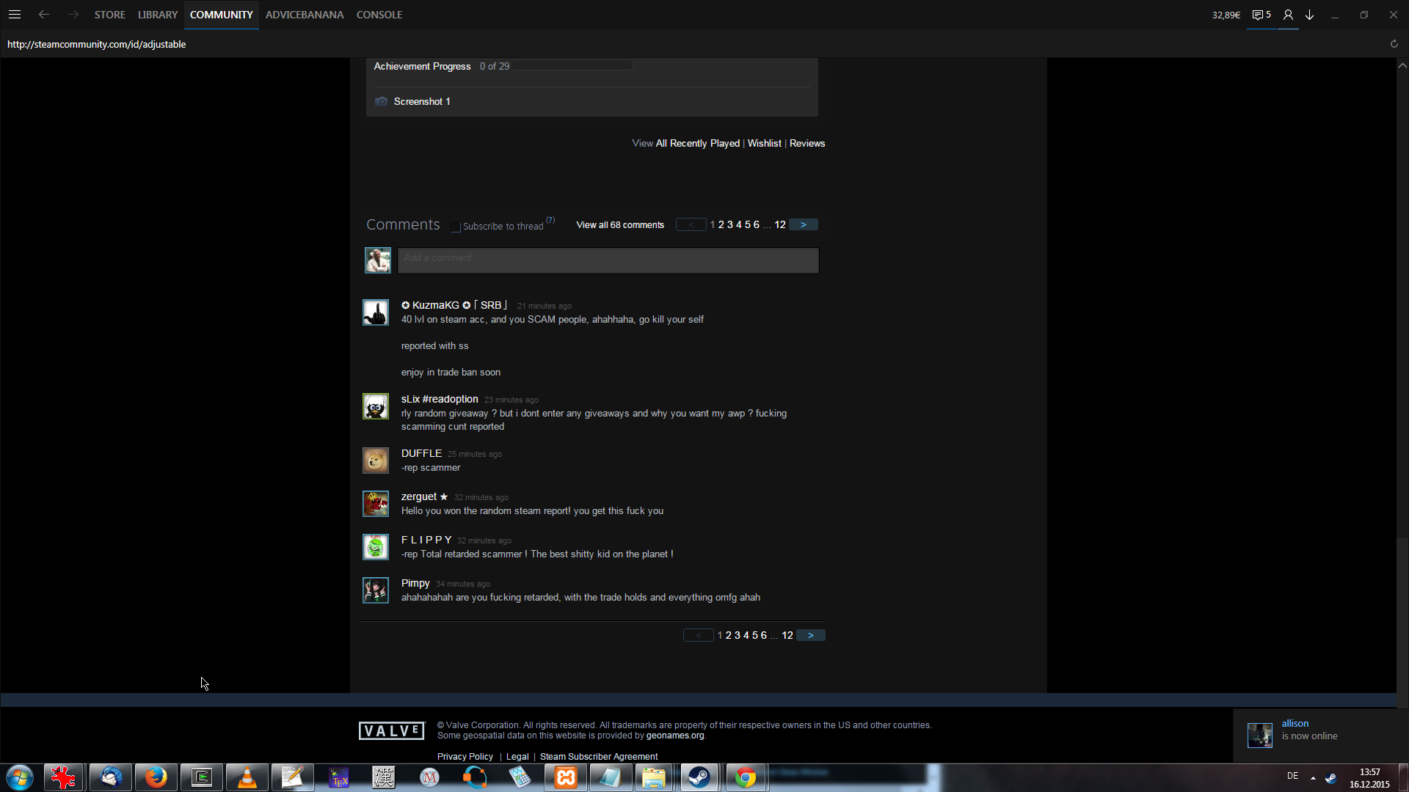Open Steam from the Windows taskbar
The height and width of the screenshot is (792, 1409).
coord(699,777)
